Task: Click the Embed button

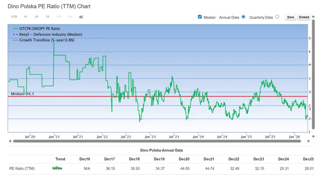Action: [x=304, y=17]
